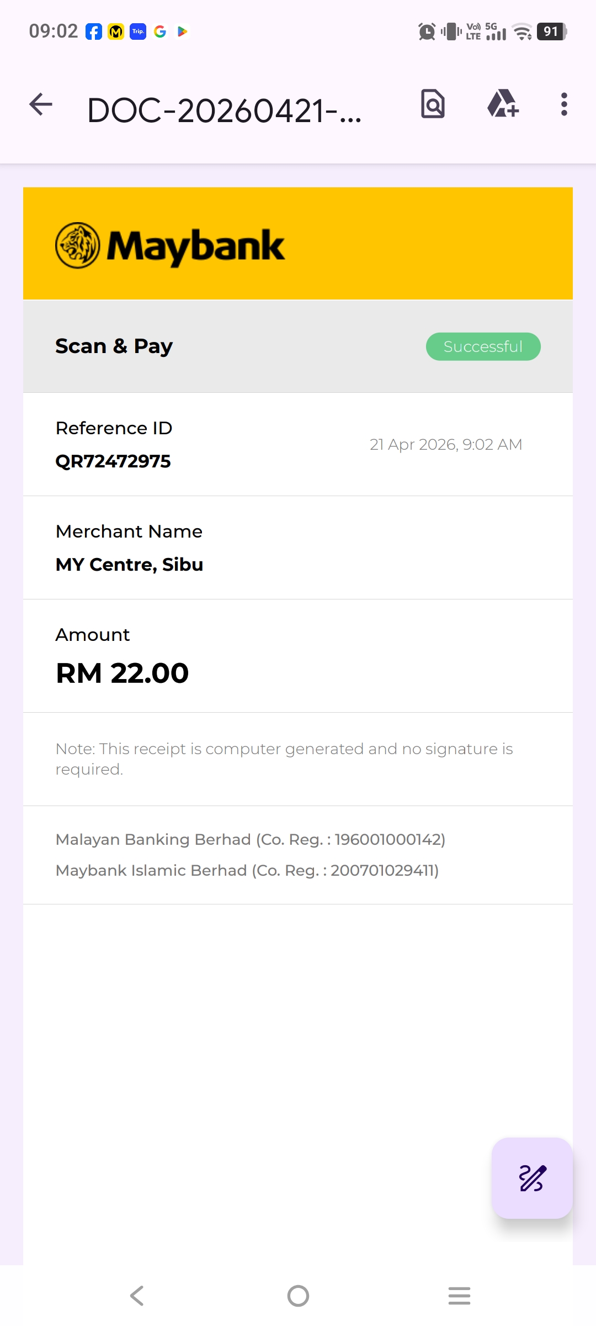Tap the Facebook notification icon in status bar
596x1326 pixels.
[94, 31]
